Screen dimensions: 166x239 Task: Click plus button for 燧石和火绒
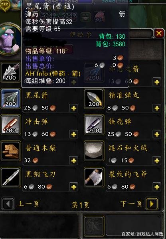157,161
